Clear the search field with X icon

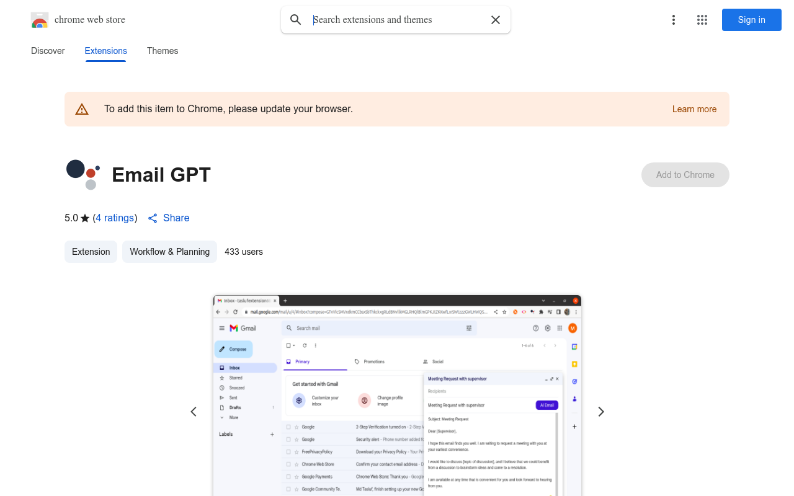(496, 20)
